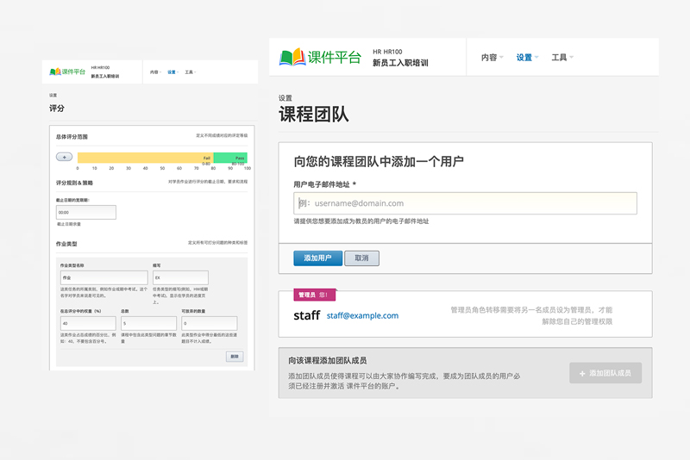The width and height of the screenshot is (690, 460).
Task: Focus the 用户电子邮件地址 input field
Action: coord(465,203)
